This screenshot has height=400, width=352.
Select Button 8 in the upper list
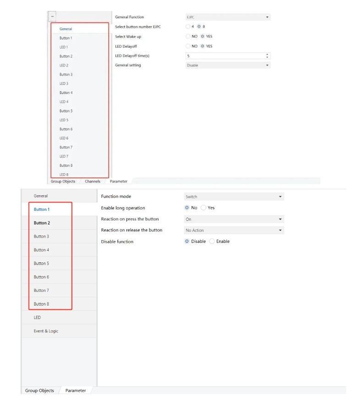[66, 165]
